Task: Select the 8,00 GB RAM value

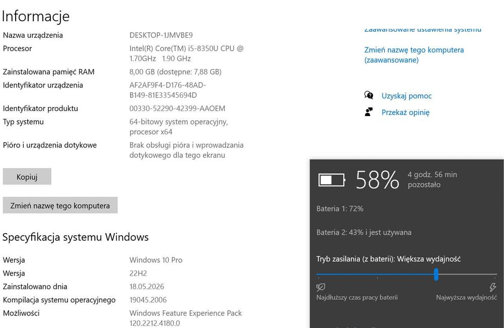Action: click(x=175, y=72)
